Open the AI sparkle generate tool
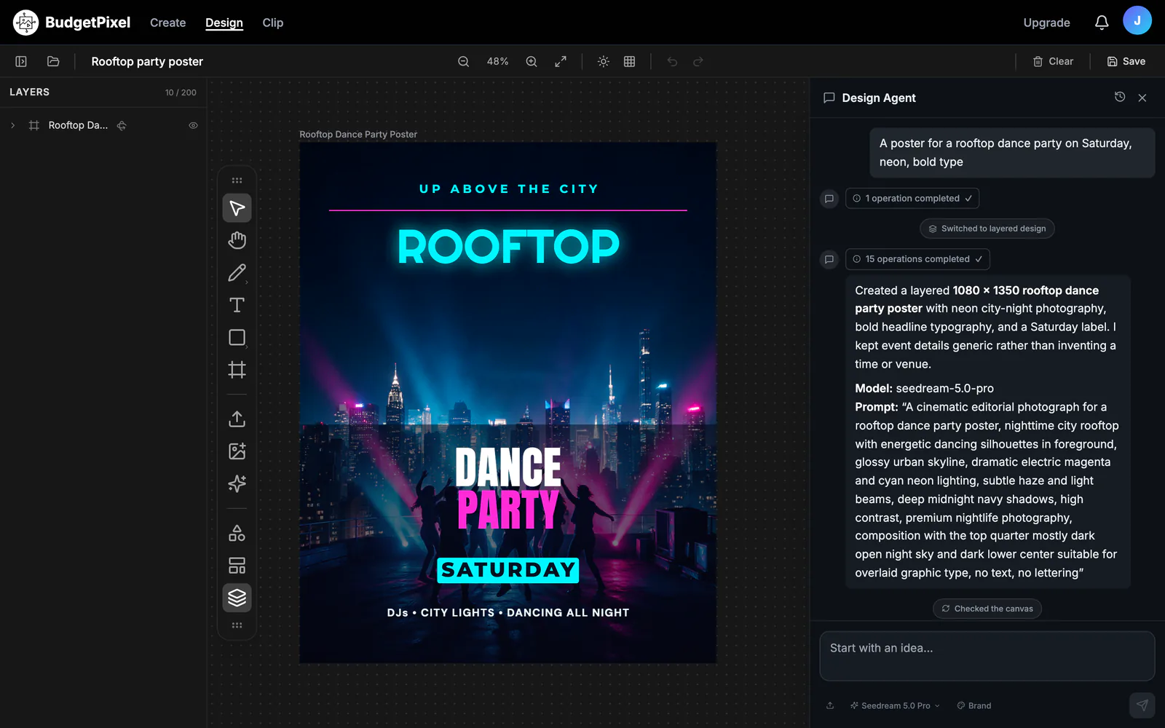This screenshot has height=728, width=1165. pos(237,483)
